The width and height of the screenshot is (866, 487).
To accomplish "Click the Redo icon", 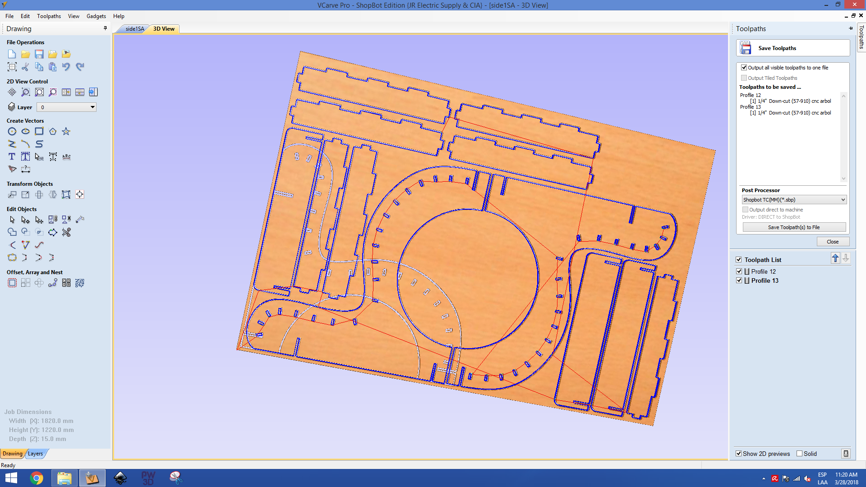I will tap(80, 67).
